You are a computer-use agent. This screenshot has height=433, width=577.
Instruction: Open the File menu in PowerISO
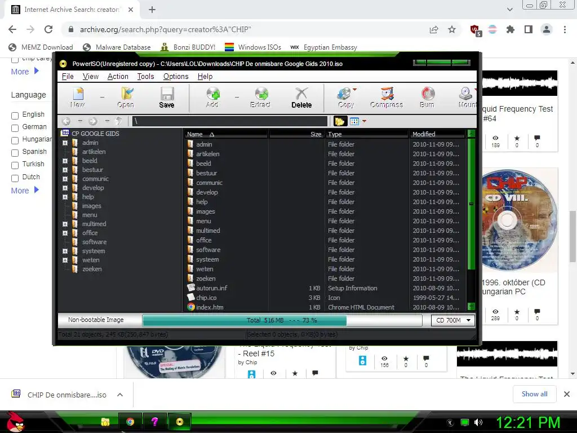[x=68, y=76]
